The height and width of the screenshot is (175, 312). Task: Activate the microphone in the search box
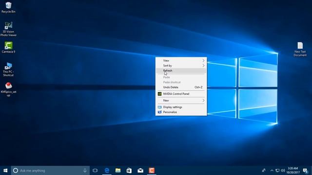tap(85, 171)
